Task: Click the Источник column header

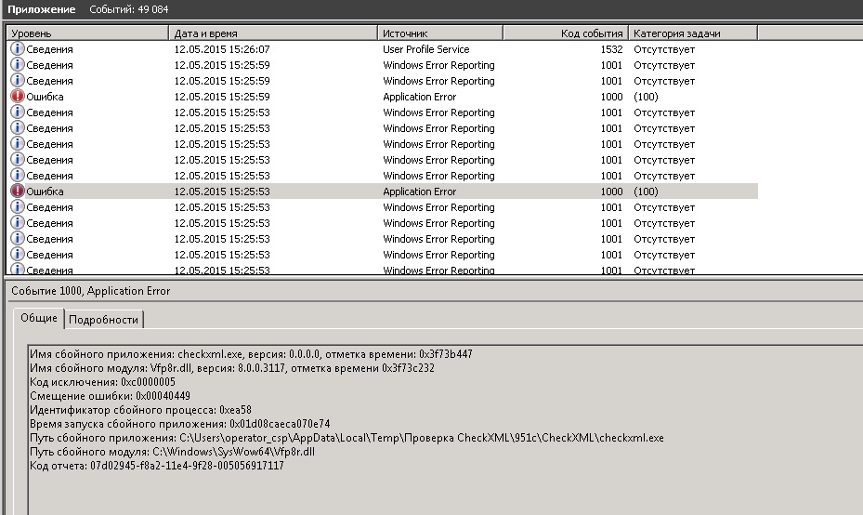Action: [x=439, y=33]
